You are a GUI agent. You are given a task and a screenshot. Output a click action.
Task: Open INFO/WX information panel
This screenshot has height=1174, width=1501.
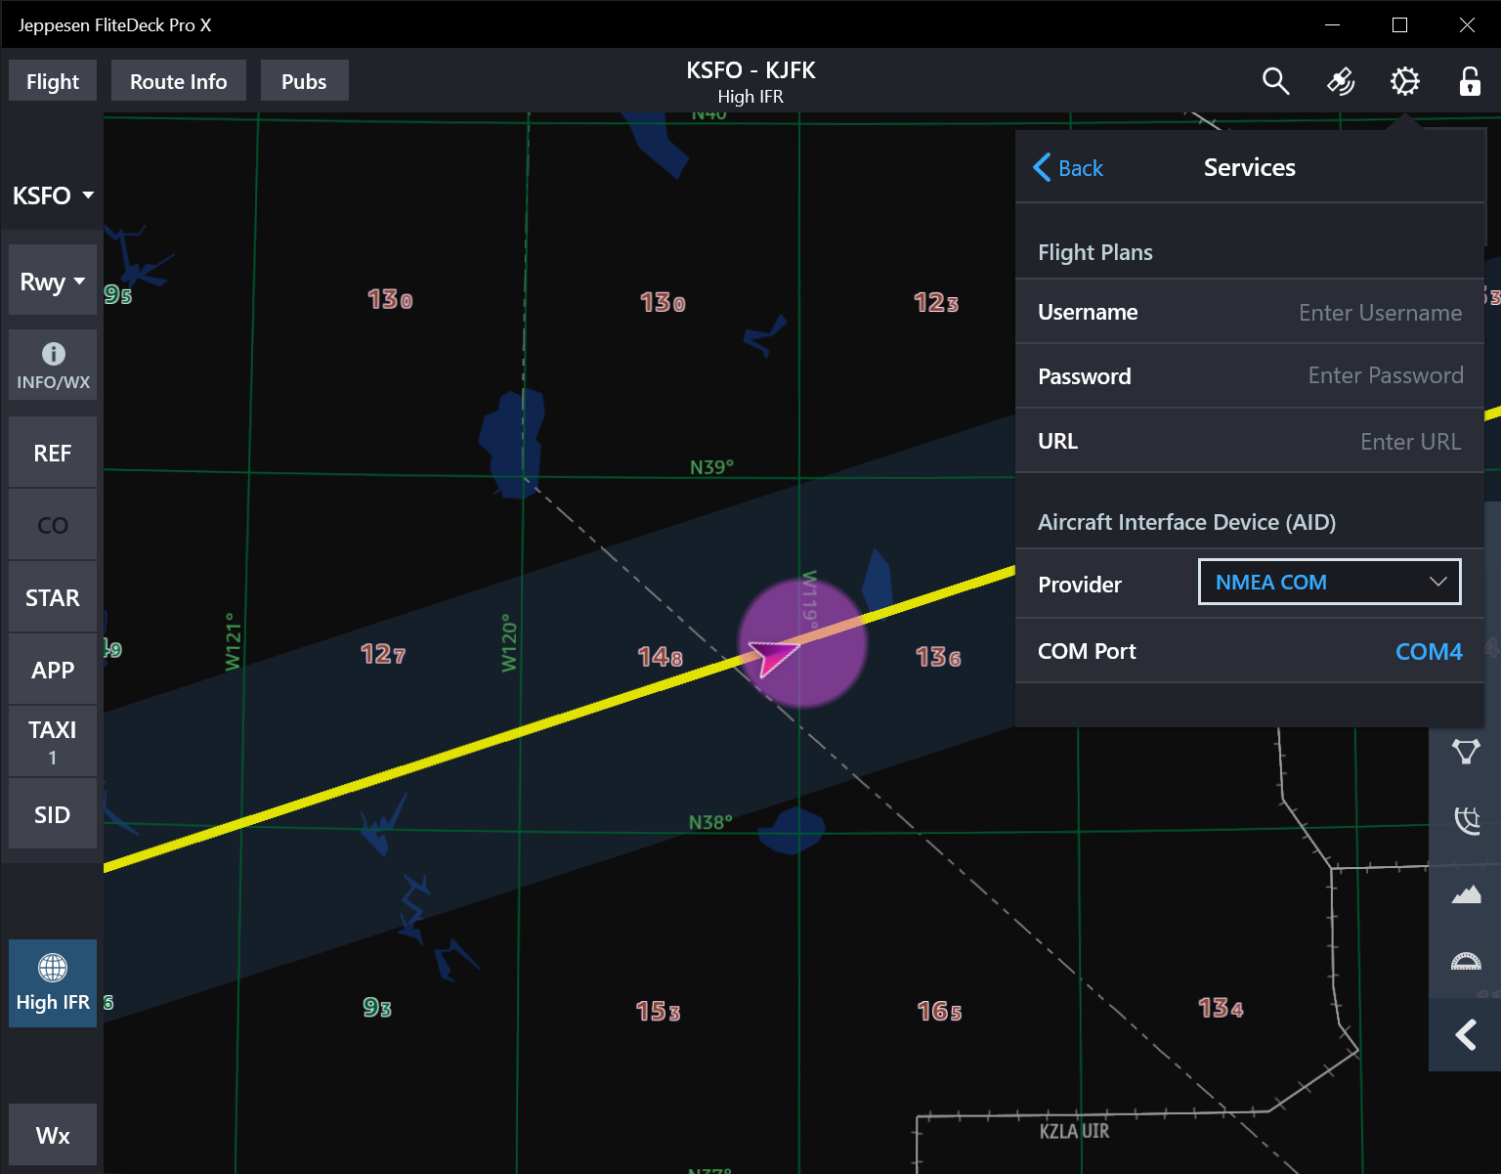click(53, 365)
